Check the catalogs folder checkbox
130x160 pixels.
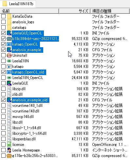(4, 28)
